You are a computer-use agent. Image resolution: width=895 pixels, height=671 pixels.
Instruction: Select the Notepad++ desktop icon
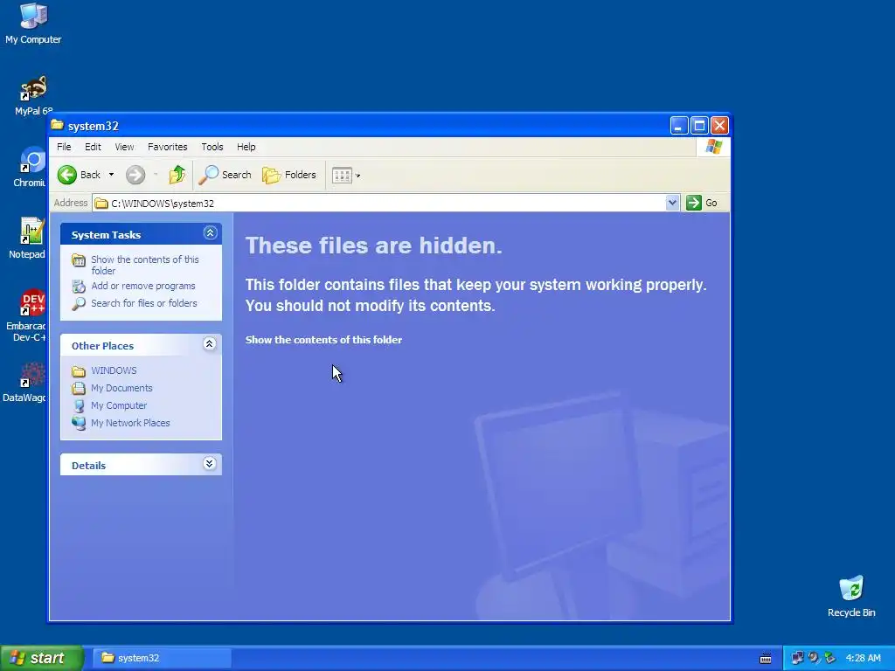[x=28, y=239]
